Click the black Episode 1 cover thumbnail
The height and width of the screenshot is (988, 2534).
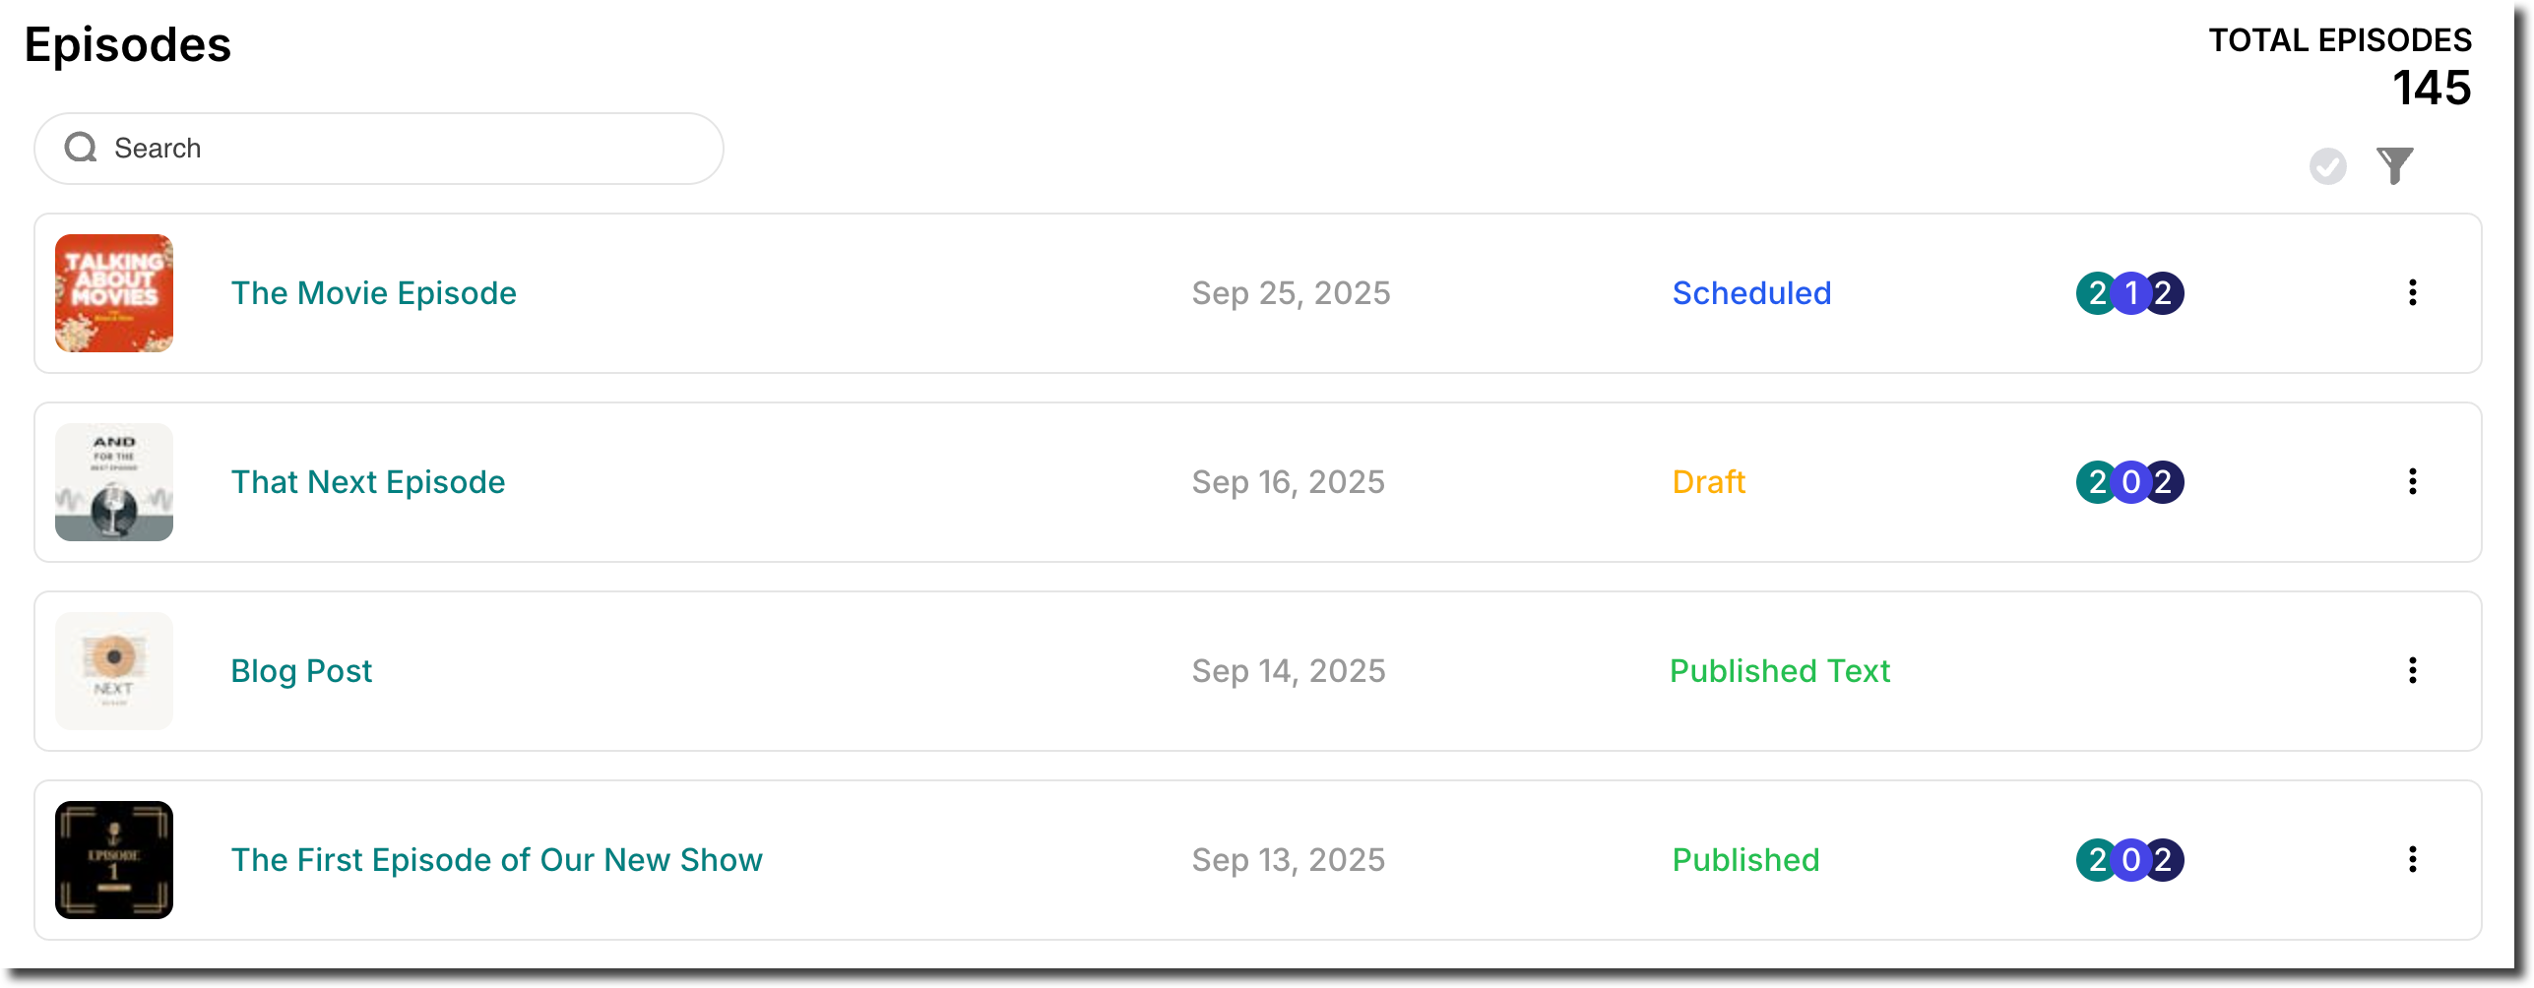click(114, 860)
